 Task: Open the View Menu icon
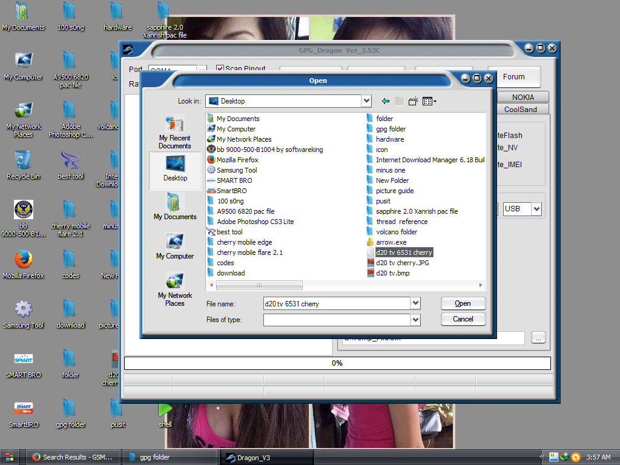pos(429,101)
